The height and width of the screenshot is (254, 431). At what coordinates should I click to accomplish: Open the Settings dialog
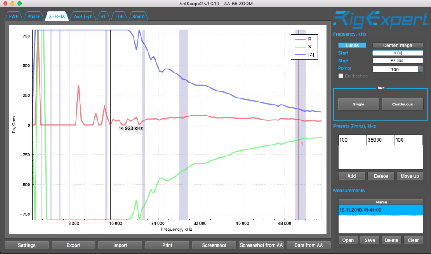point(27,245)
